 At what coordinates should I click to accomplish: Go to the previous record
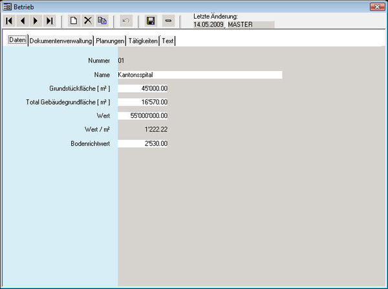pyautogui.click(x=22, y=21)
